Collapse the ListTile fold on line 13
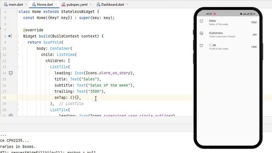 pyautogui.click(x=17, y=67)
